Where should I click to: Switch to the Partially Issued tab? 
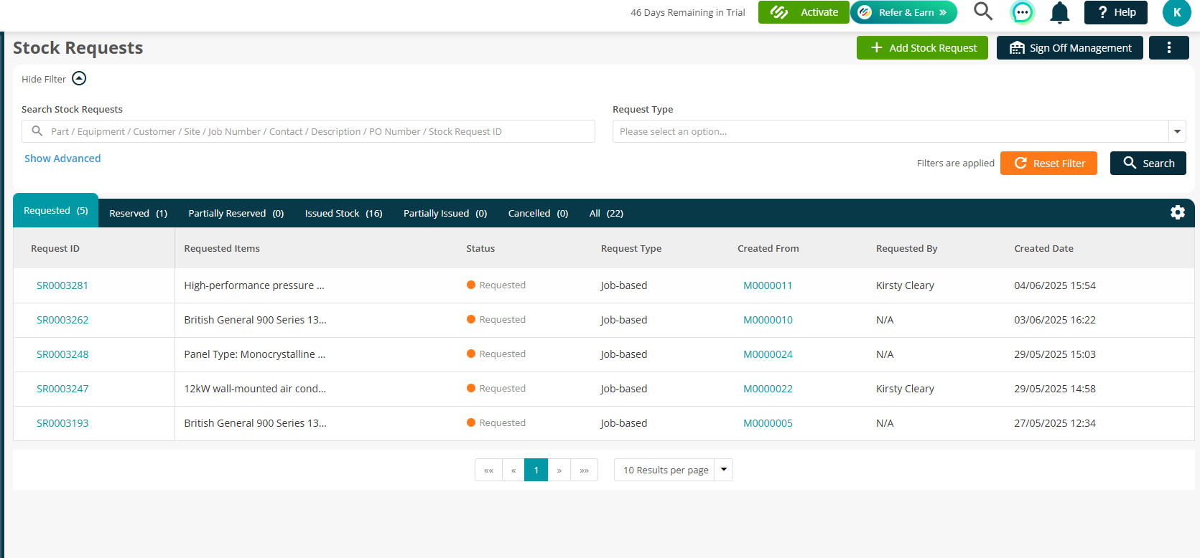445,213
